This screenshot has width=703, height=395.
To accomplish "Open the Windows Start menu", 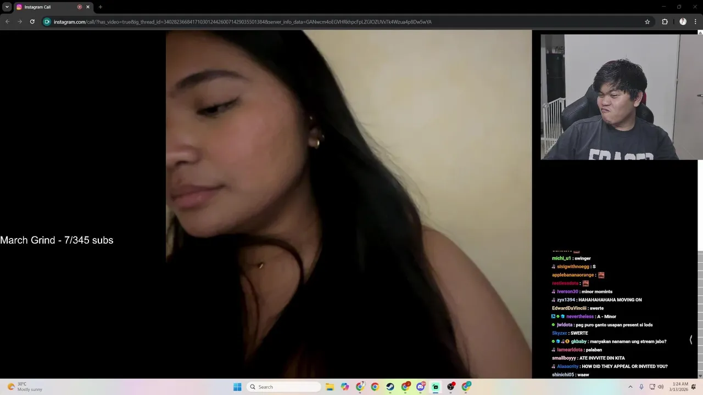I will [x=237, y=387].
